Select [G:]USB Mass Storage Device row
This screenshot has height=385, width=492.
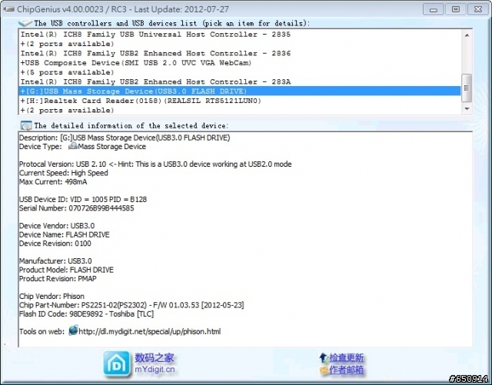[x=240, y=91]
